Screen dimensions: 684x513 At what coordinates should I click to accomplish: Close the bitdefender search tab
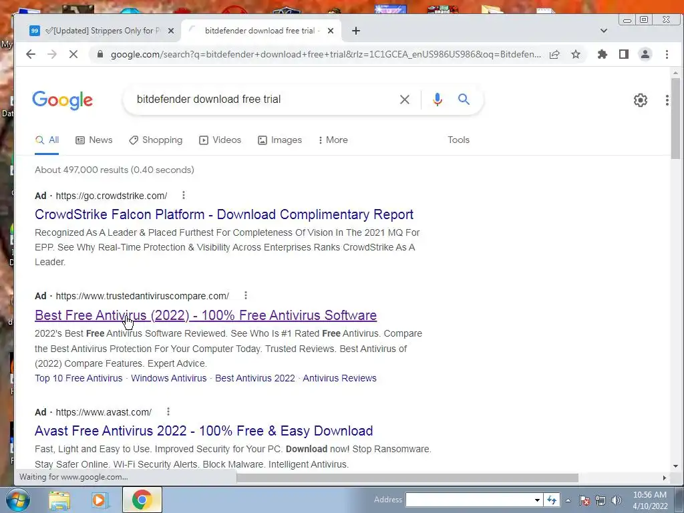(331, 31)
